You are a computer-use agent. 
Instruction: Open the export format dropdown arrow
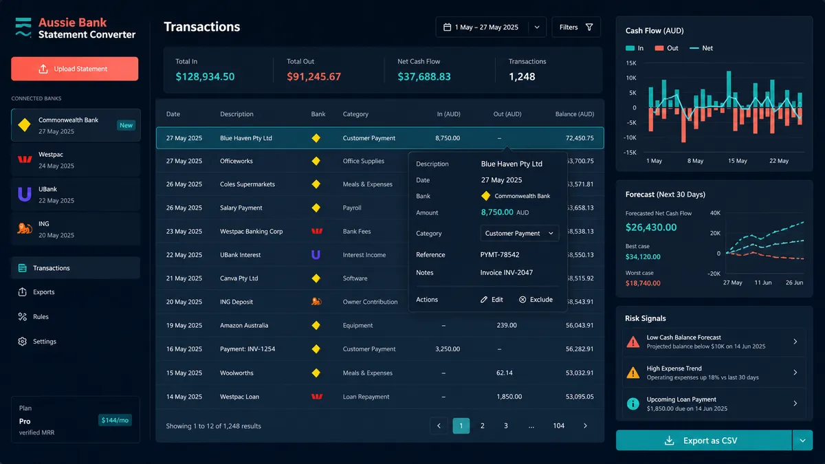(x=802, y=441)
